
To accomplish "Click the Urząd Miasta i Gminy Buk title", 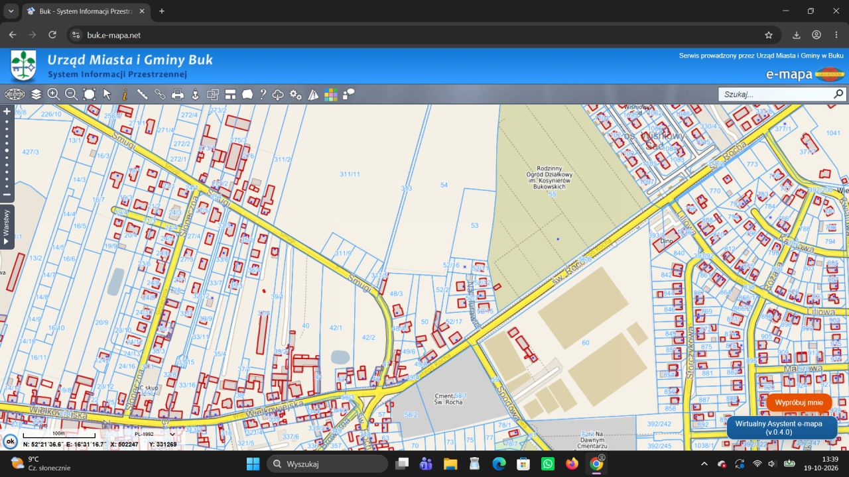I will coord(130,59).
